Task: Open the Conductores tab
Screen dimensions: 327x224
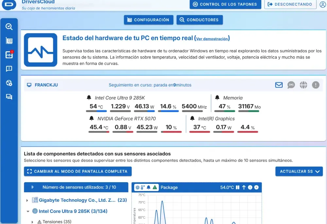Action: [x=199, y=20]
